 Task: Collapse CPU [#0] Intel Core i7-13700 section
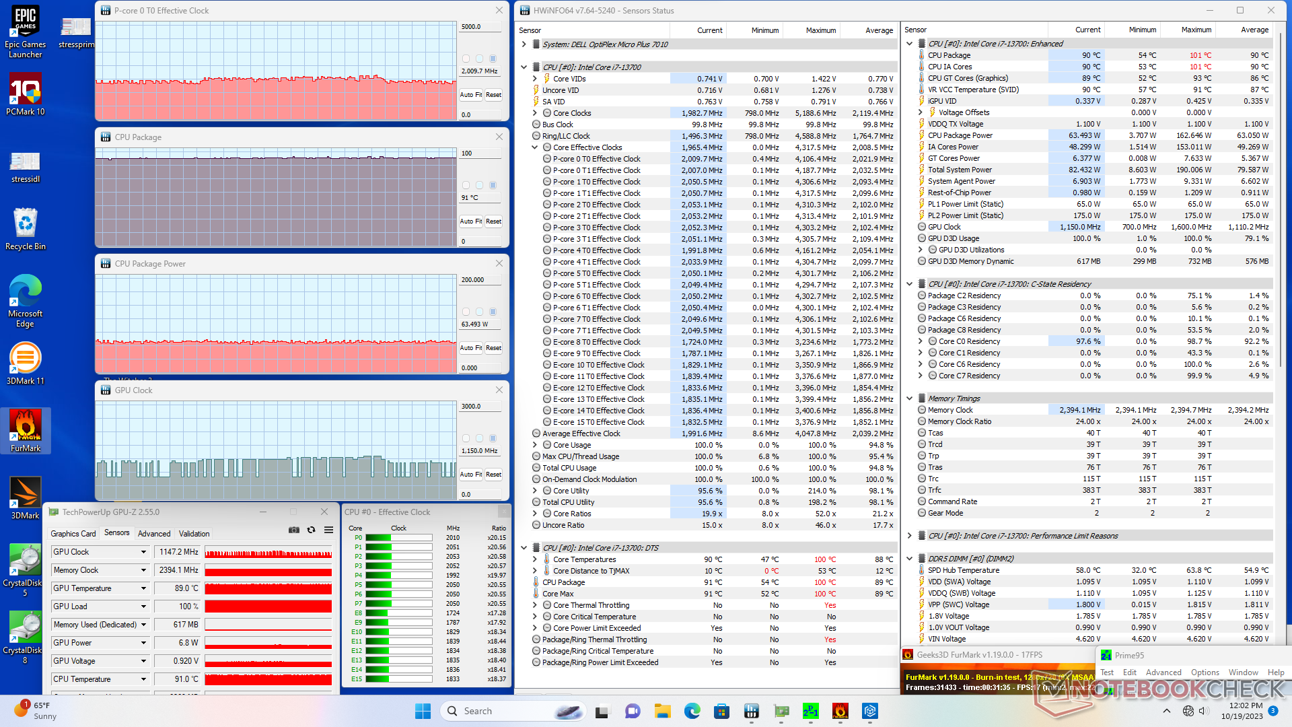[x=524, y=67]
